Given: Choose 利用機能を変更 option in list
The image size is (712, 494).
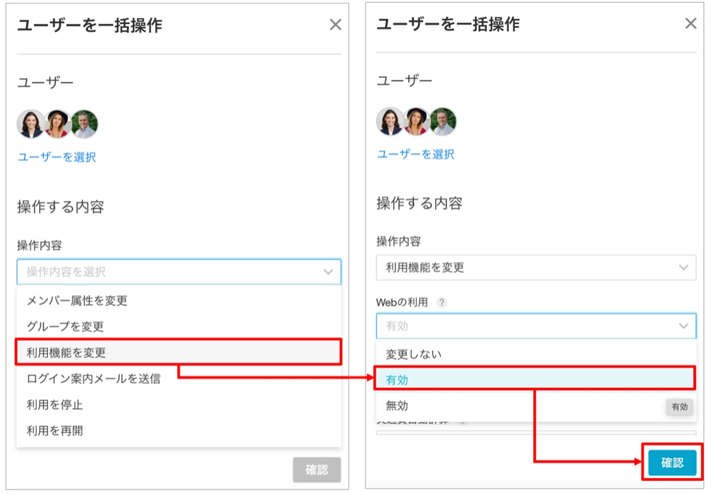Looking at the screenshot, I should tap(179, 353).
